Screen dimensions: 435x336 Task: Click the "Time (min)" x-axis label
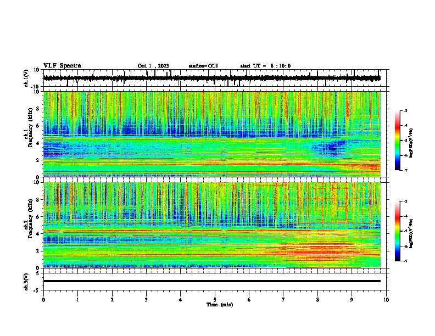220,305
